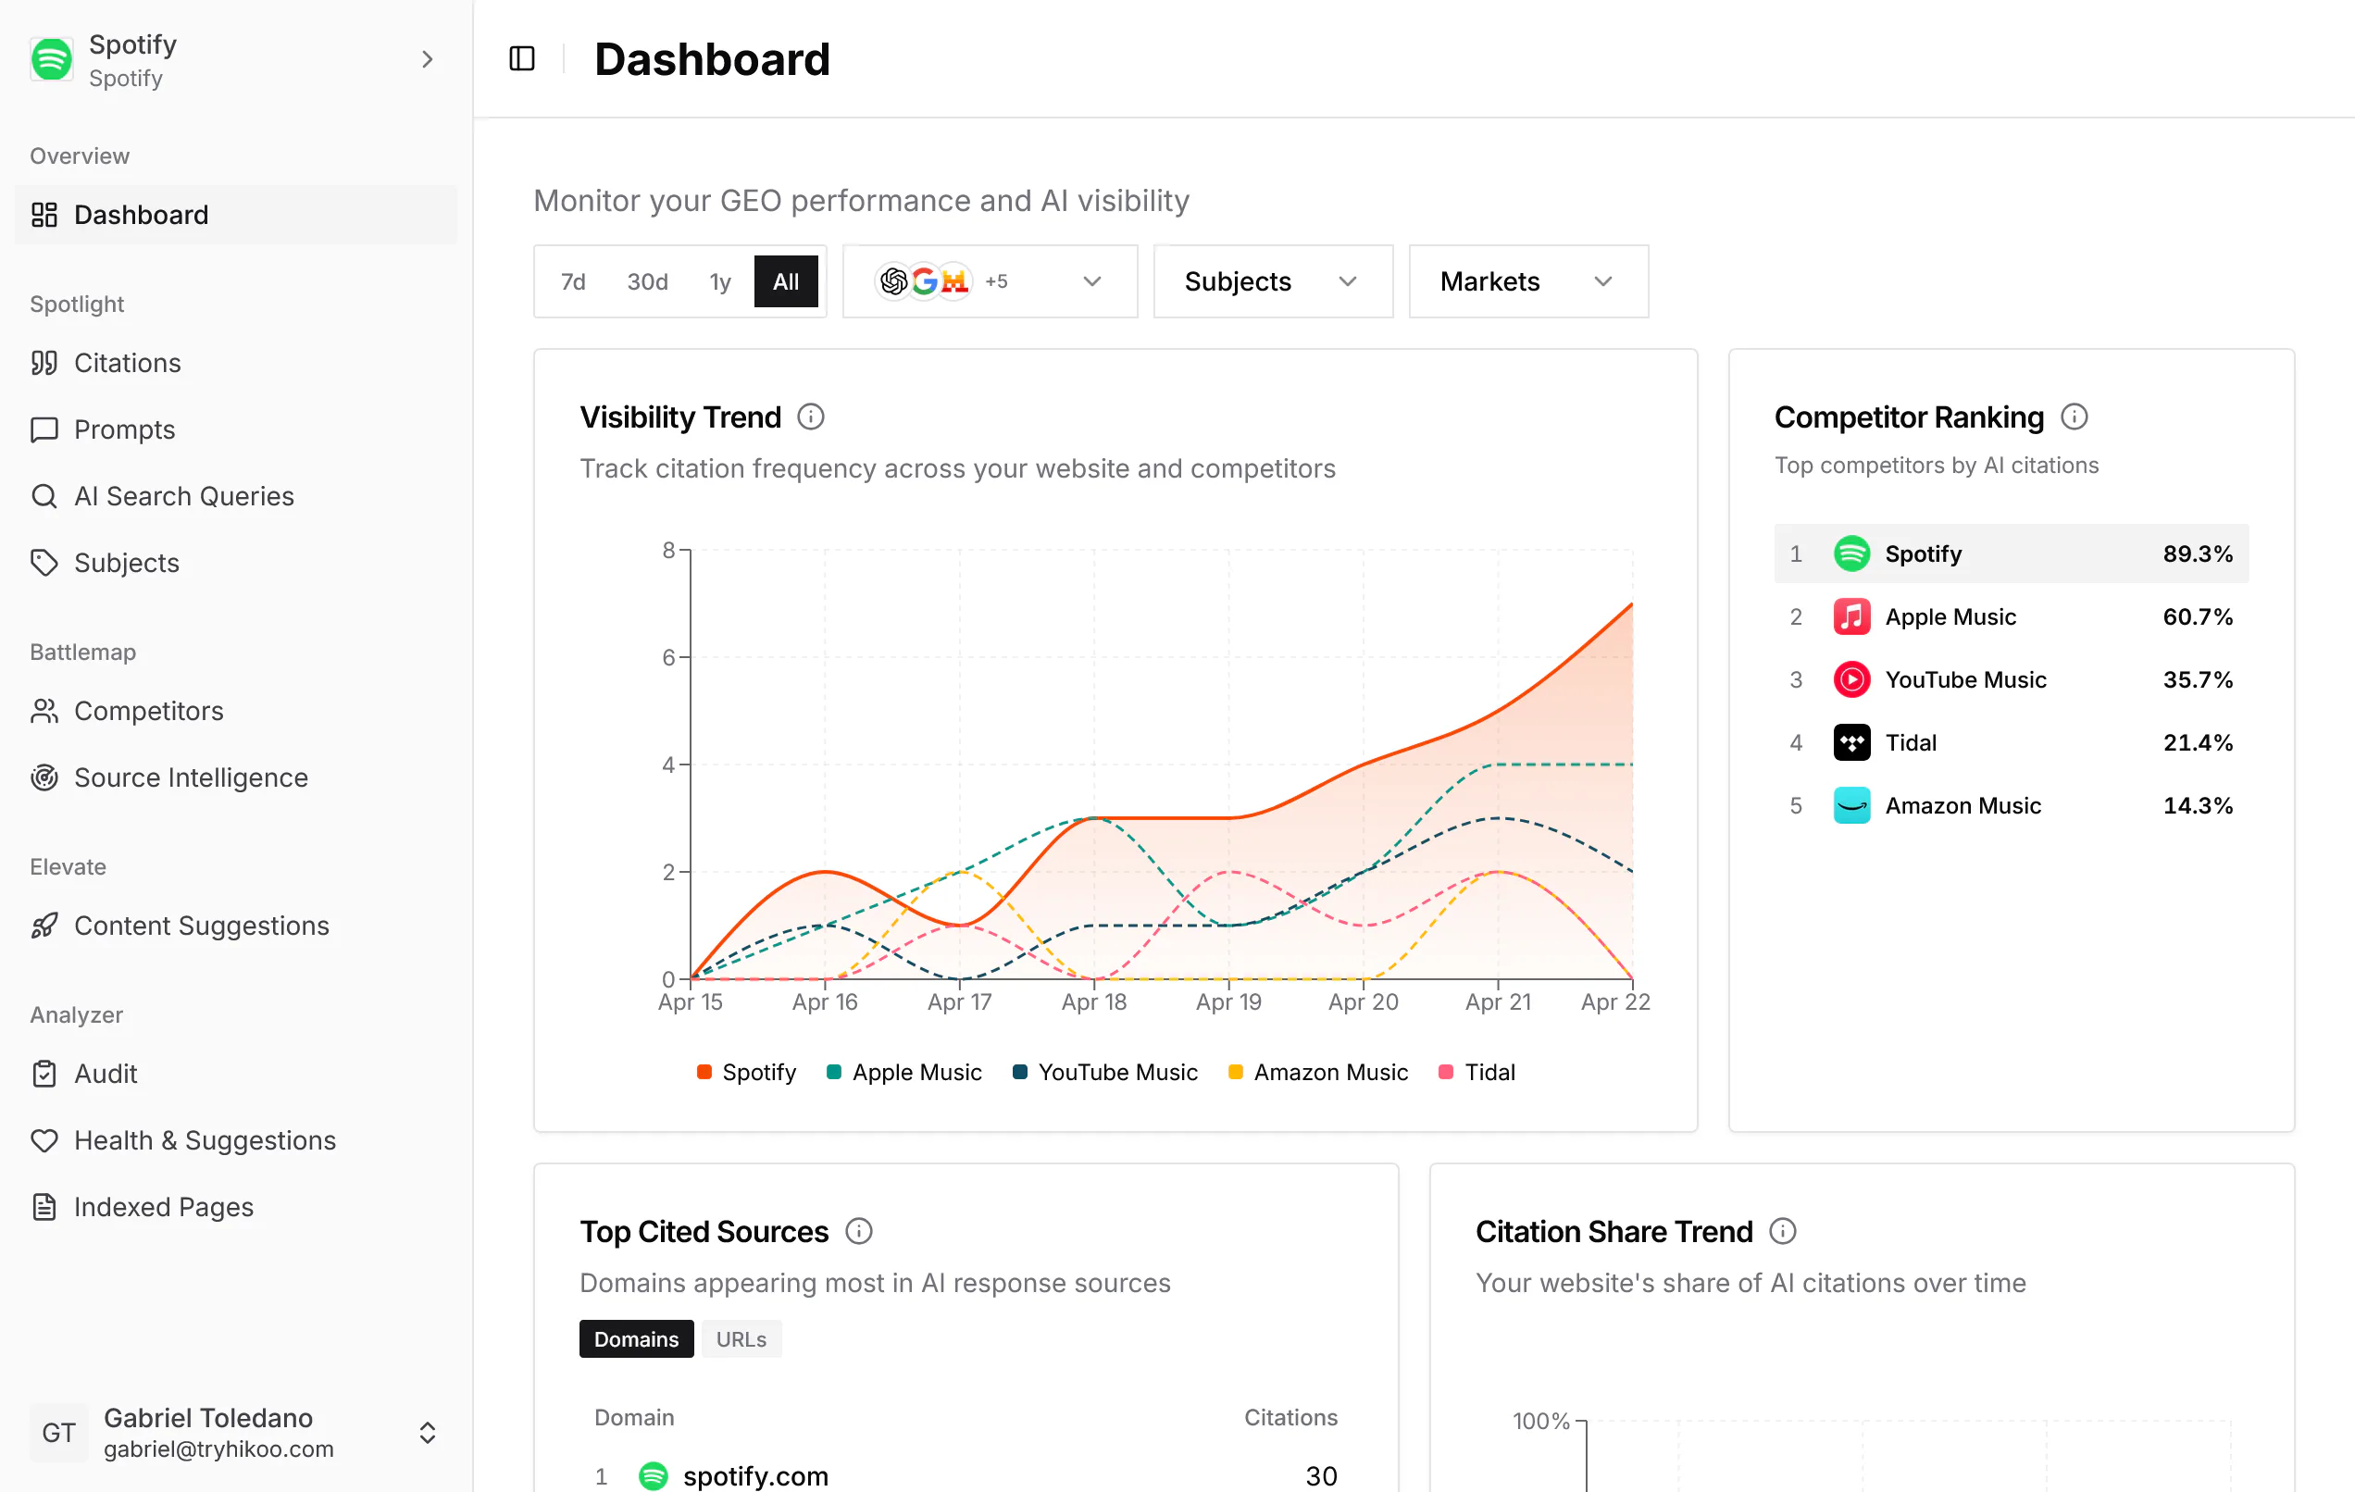
Task: Click the Citation Share Trend info icon
Action: (x=1783, y=1231)
